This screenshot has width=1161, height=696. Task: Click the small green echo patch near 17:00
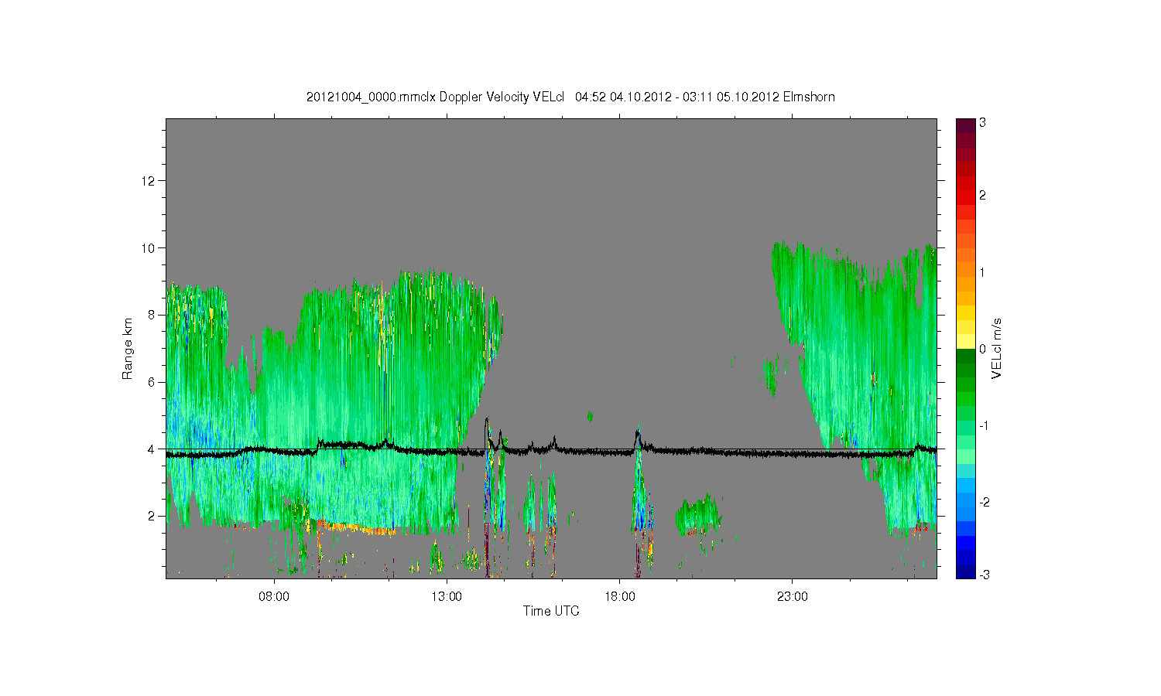[x=591, y=416]
